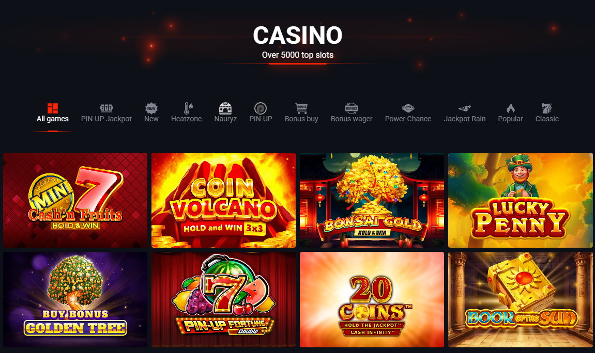Open Book of the Sun slot
Screen dimensions: 595x353
pyautogui.click(x=520, y=300)
